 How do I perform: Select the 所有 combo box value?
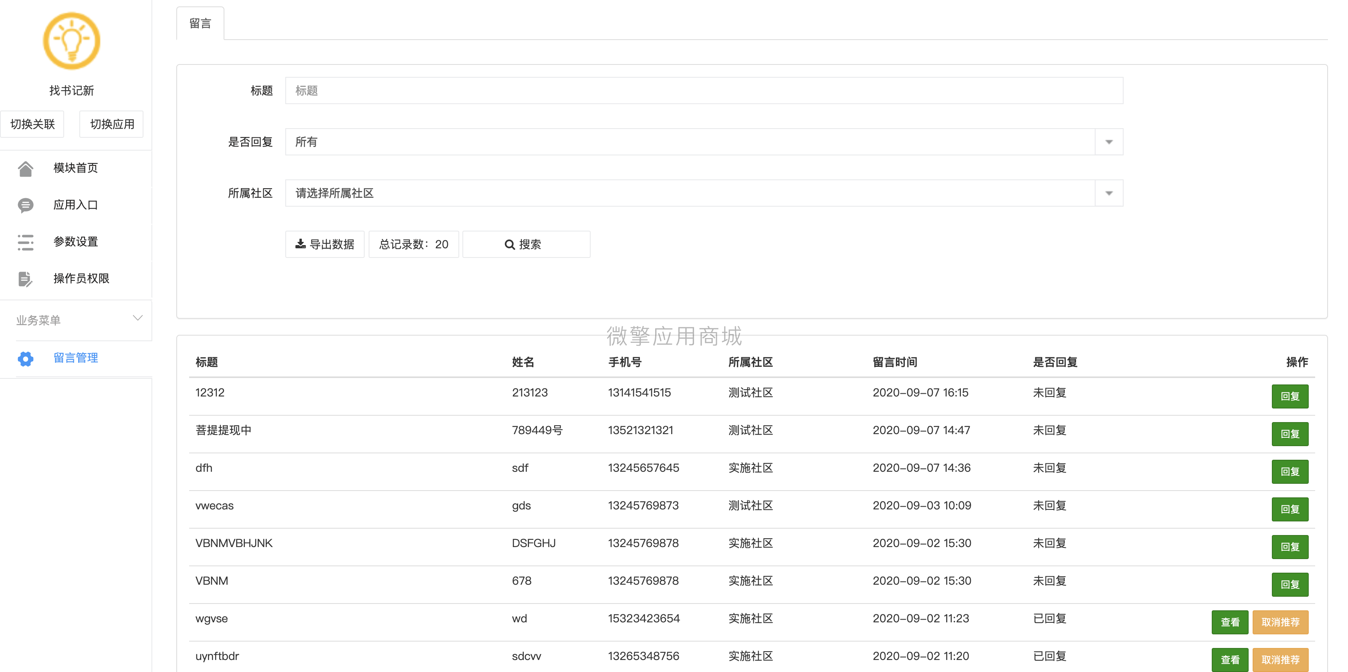click(704, 142)
